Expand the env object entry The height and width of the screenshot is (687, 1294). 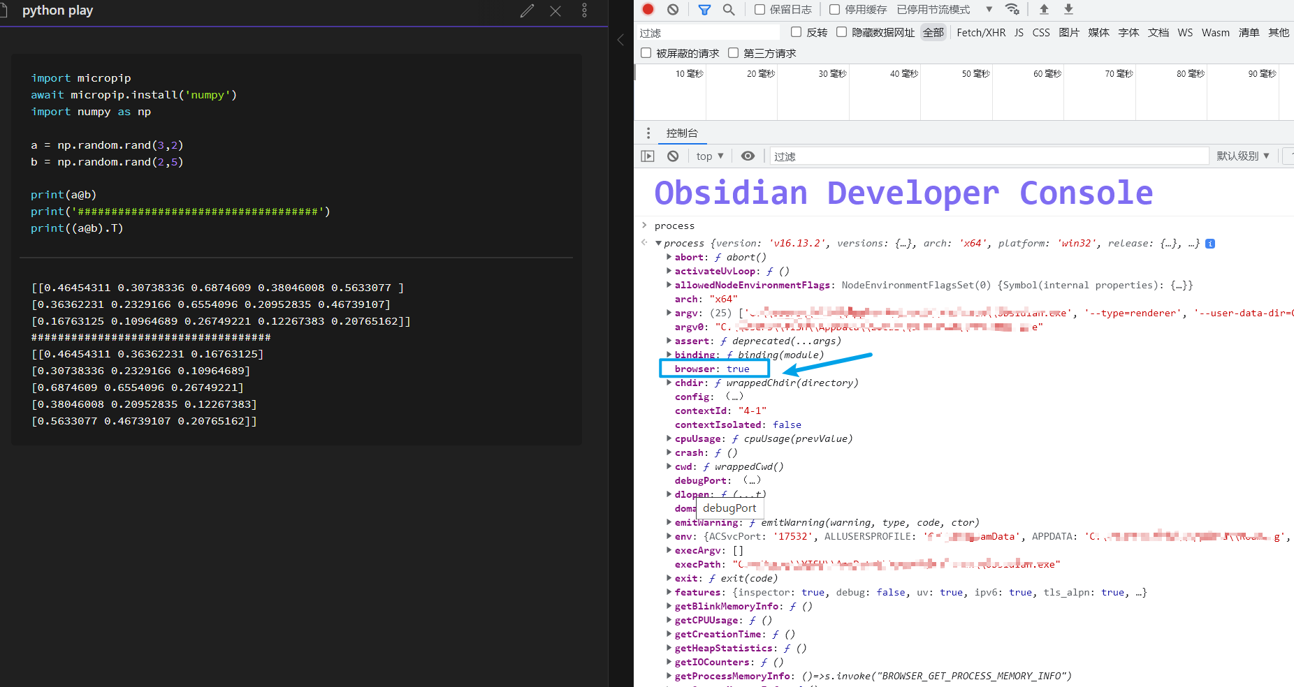pyautogui.click(x=669, y=536)
